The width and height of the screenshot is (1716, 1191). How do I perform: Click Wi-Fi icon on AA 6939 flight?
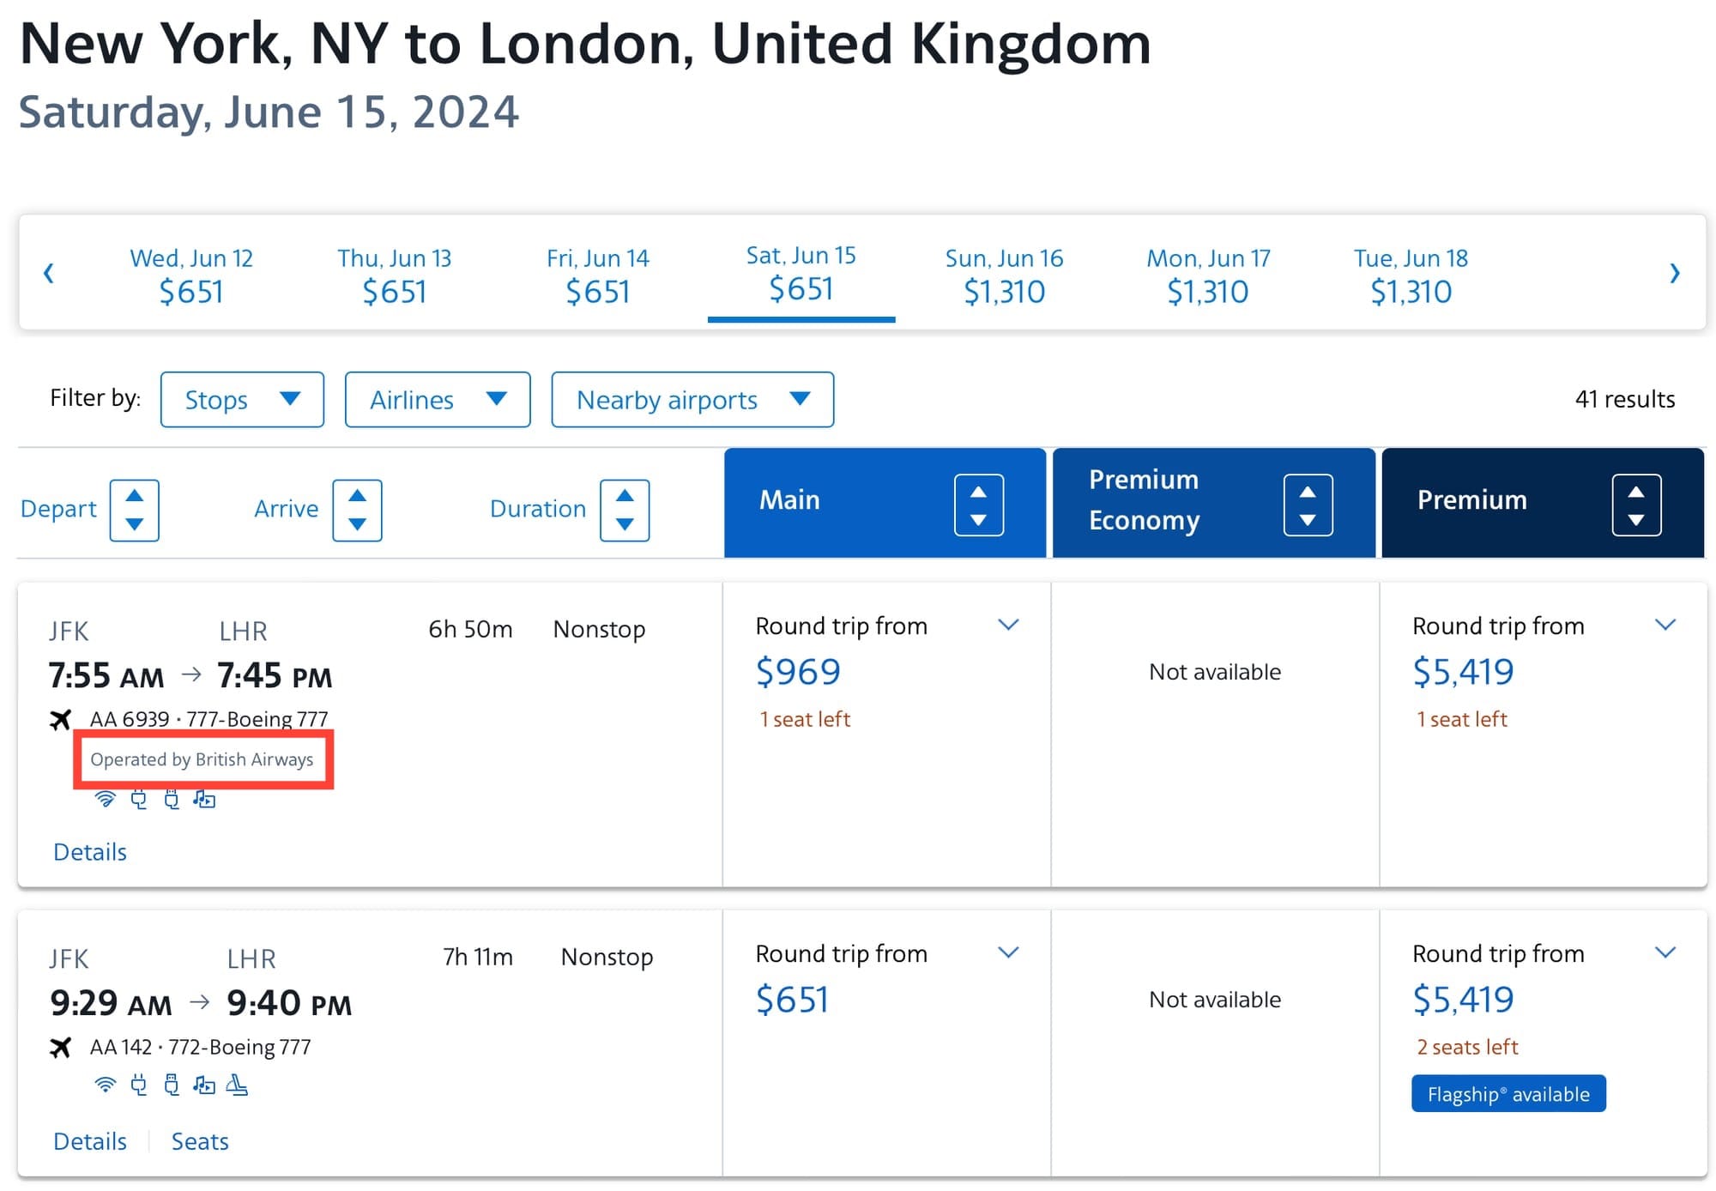(x=105, y=800)
